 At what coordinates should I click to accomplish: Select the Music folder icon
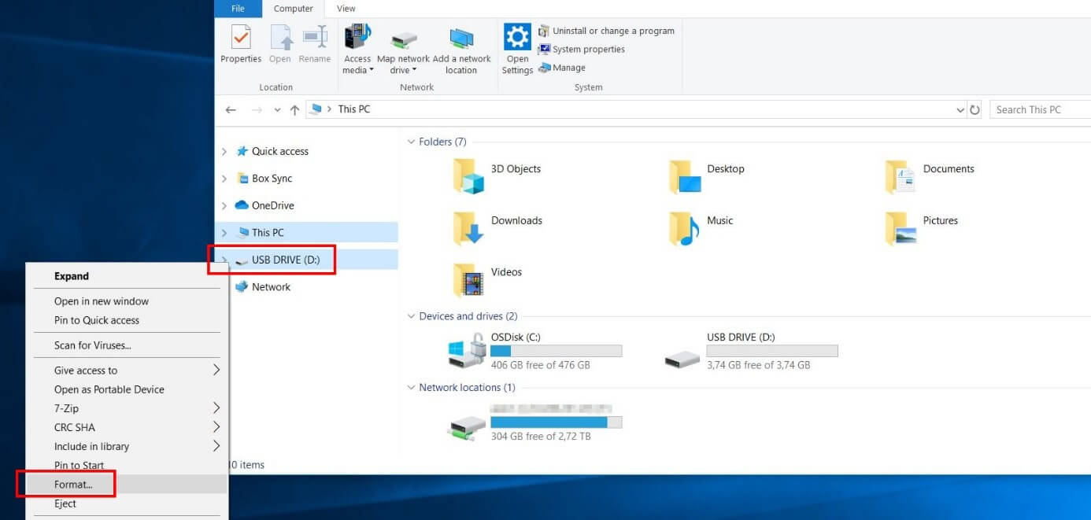pyautogui.click(x=684, y=227)
